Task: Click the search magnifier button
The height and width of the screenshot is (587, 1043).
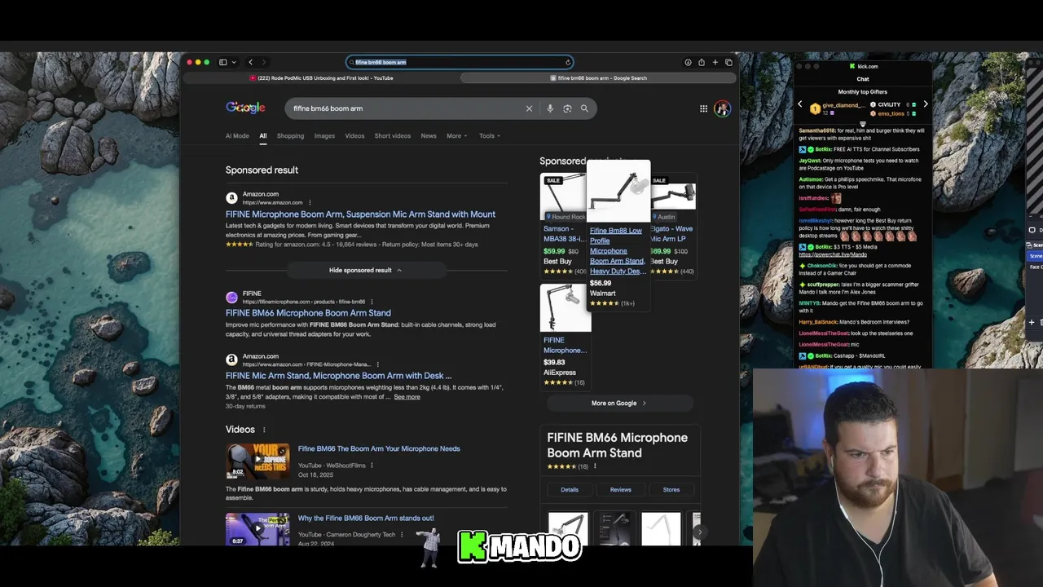Action: click(584, 108)
